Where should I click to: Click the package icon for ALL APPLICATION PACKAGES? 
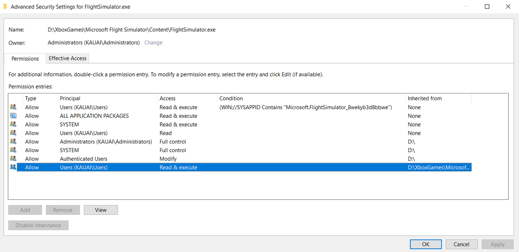point(13,116)
